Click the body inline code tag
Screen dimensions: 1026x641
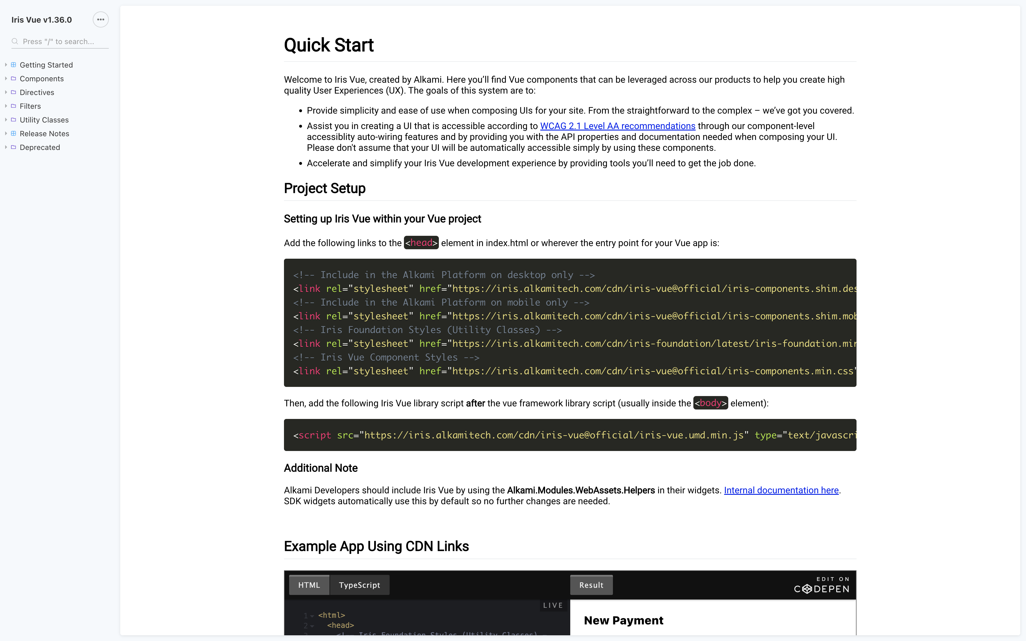(711, 403)
